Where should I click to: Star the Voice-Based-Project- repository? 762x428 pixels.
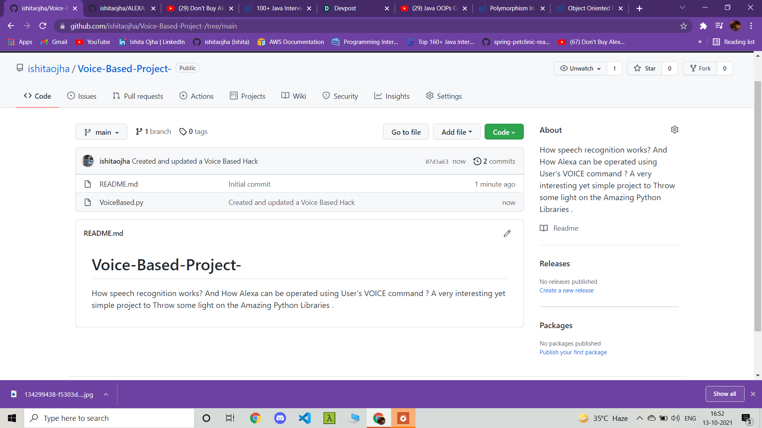pos(645,69)
